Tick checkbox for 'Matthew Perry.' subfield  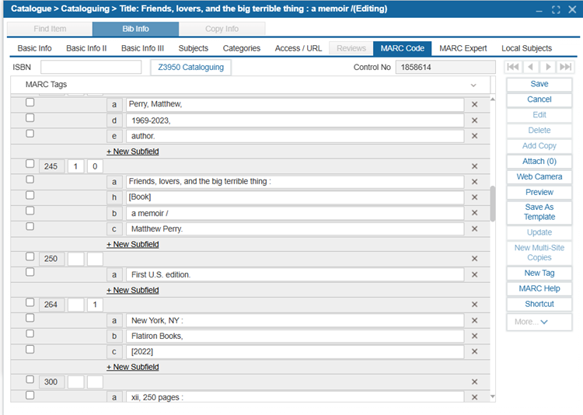tap(30, 226)
